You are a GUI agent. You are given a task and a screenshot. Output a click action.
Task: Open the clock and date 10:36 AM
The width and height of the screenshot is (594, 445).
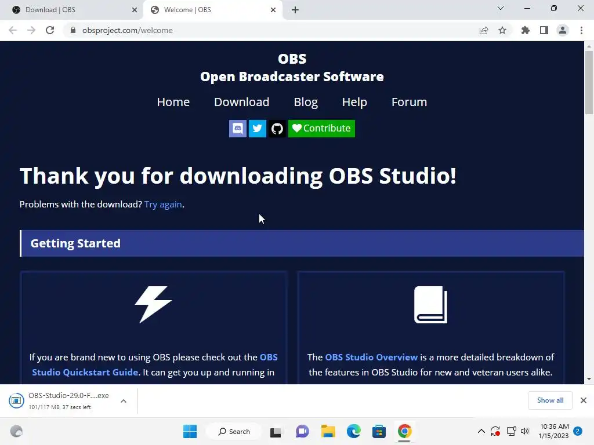pyautogui.click(x=554, y=431)
